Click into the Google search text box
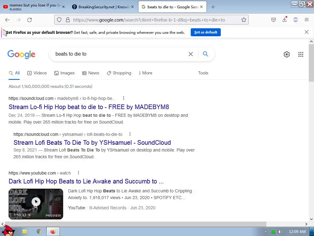The image size is (314, 236). click(x=120, y=54)
